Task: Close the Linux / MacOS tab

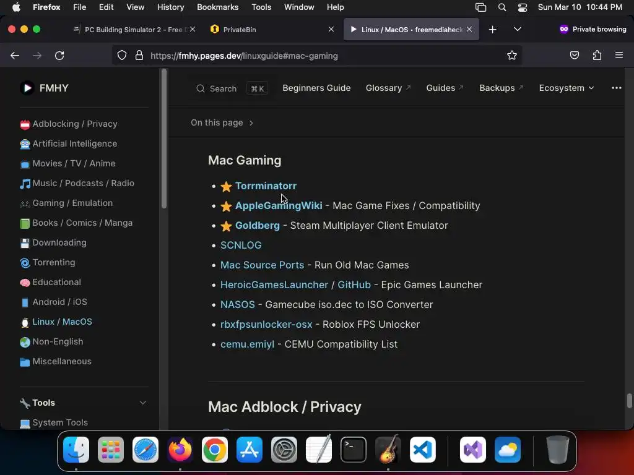Action: pyautogui.click(x=469, y=29)
